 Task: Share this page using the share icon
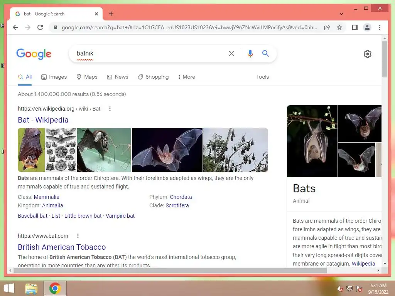[x=327, y=27]
